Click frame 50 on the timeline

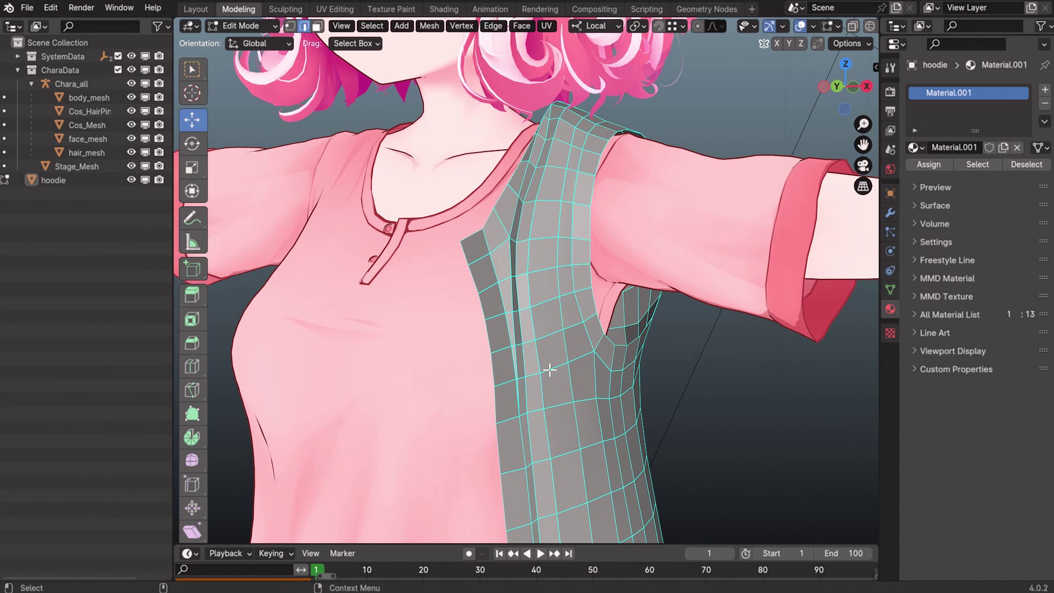(x=592, y=570)
